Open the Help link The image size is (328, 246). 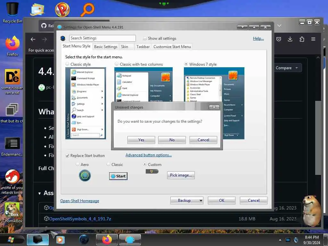point(258,38)
